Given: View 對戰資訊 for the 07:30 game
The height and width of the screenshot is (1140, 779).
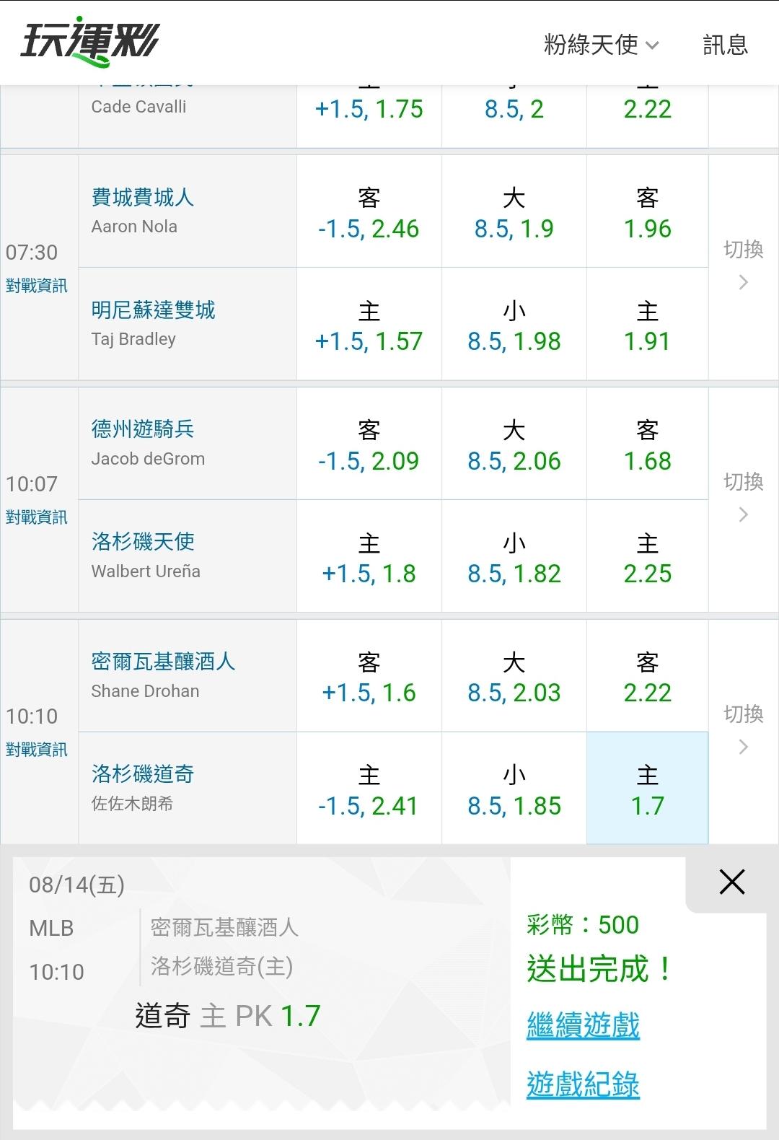Looking at the screenshot, I should (37, 286).
